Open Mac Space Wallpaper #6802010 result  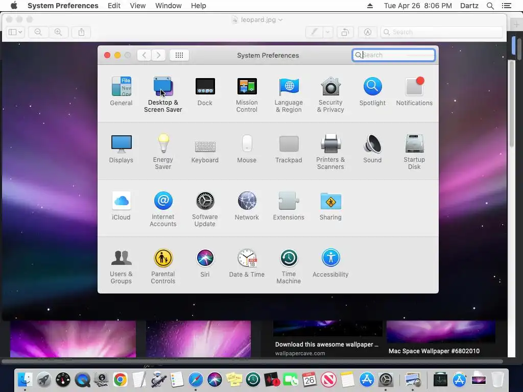click(434, 351)
